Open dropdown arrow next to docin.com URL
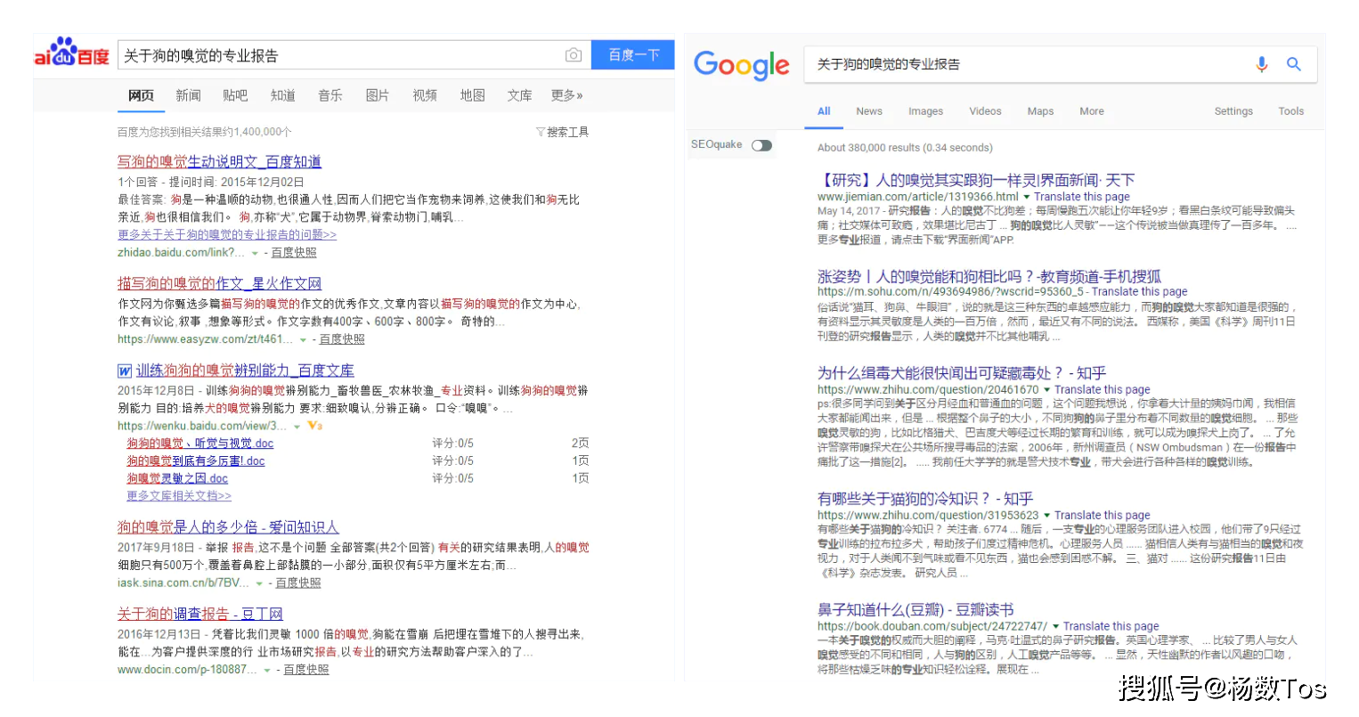Image resolution: width=1359 pixels, height=717 pixels. coord(267,670)
